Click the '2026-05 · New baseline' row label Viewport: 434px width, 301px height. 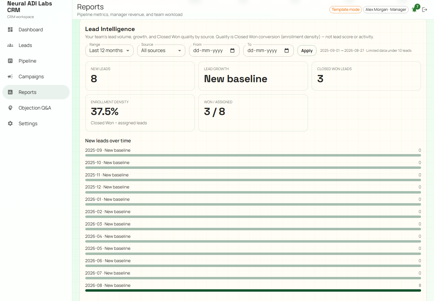(x=108, y=248)
